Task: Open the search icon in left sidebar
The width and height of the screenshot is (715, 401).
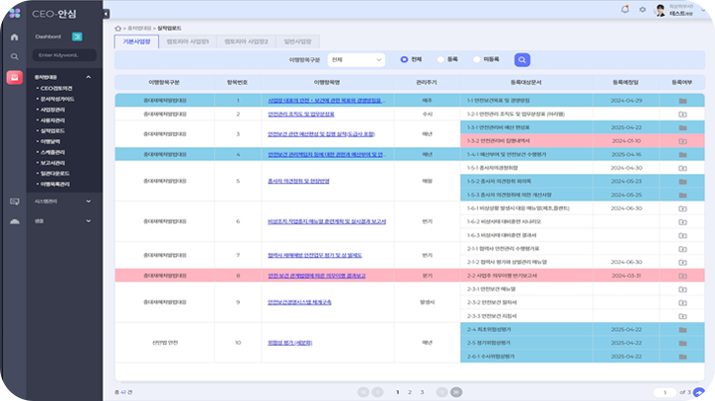Action: (x=14, y=56)
